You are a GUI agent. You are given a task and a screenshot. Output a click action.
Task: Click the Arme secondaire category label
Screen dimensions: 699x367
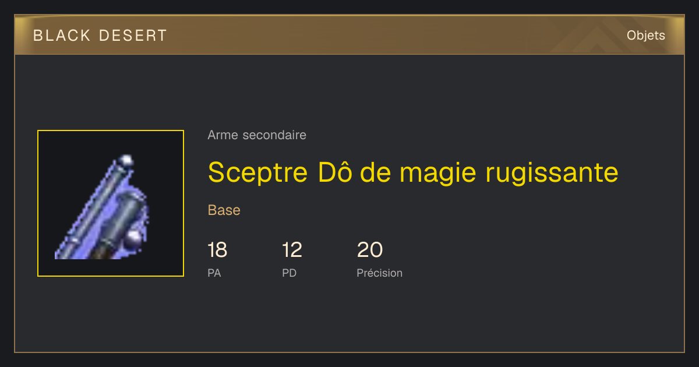click(257, 135)
